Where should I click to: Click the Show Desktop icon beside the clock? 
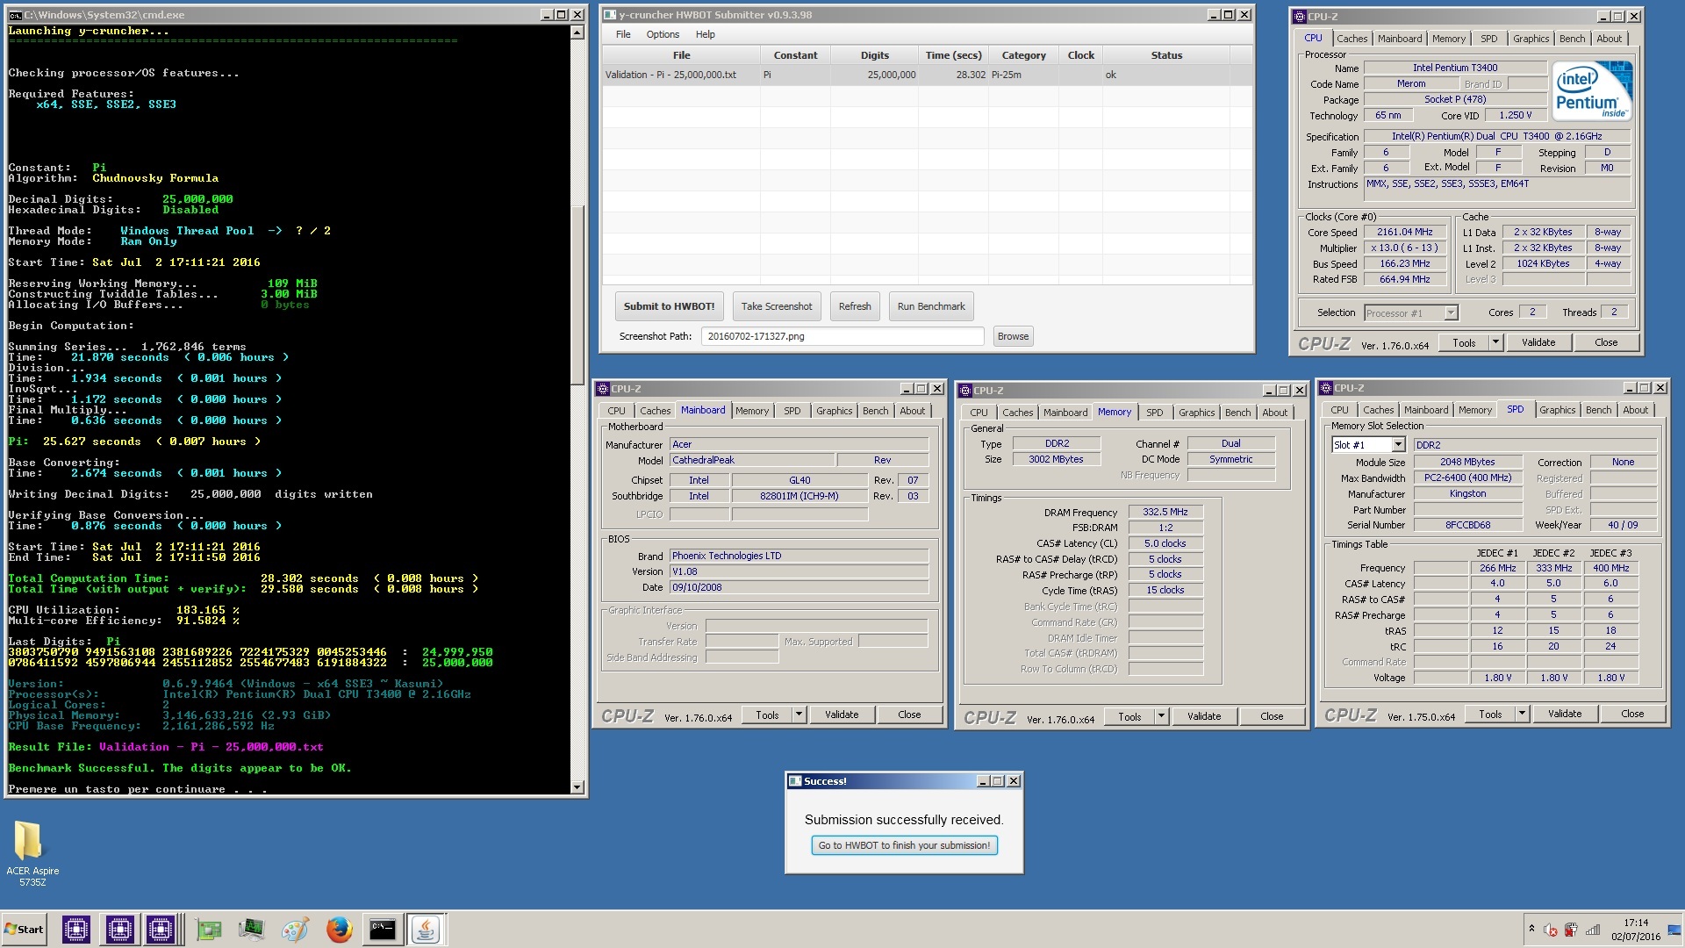(1675, 930)
